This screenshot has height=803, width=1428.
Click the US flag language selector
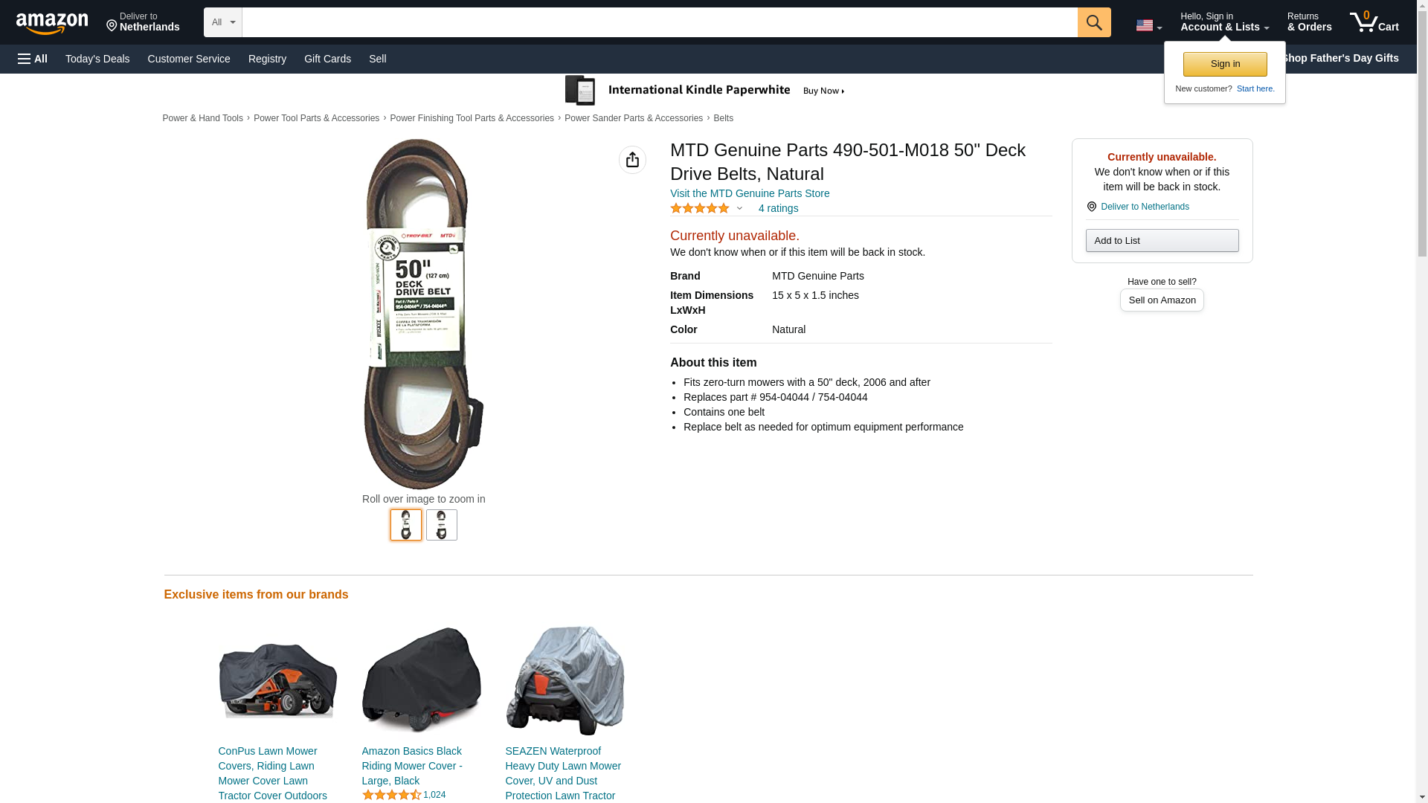1148,25
